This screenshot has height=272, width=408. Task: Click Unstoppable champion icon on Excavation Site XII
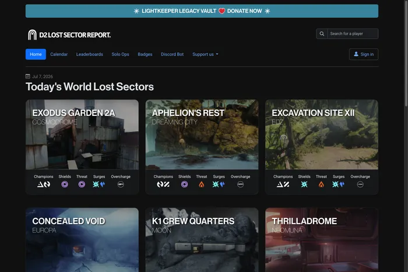click(x=287, y=185)
